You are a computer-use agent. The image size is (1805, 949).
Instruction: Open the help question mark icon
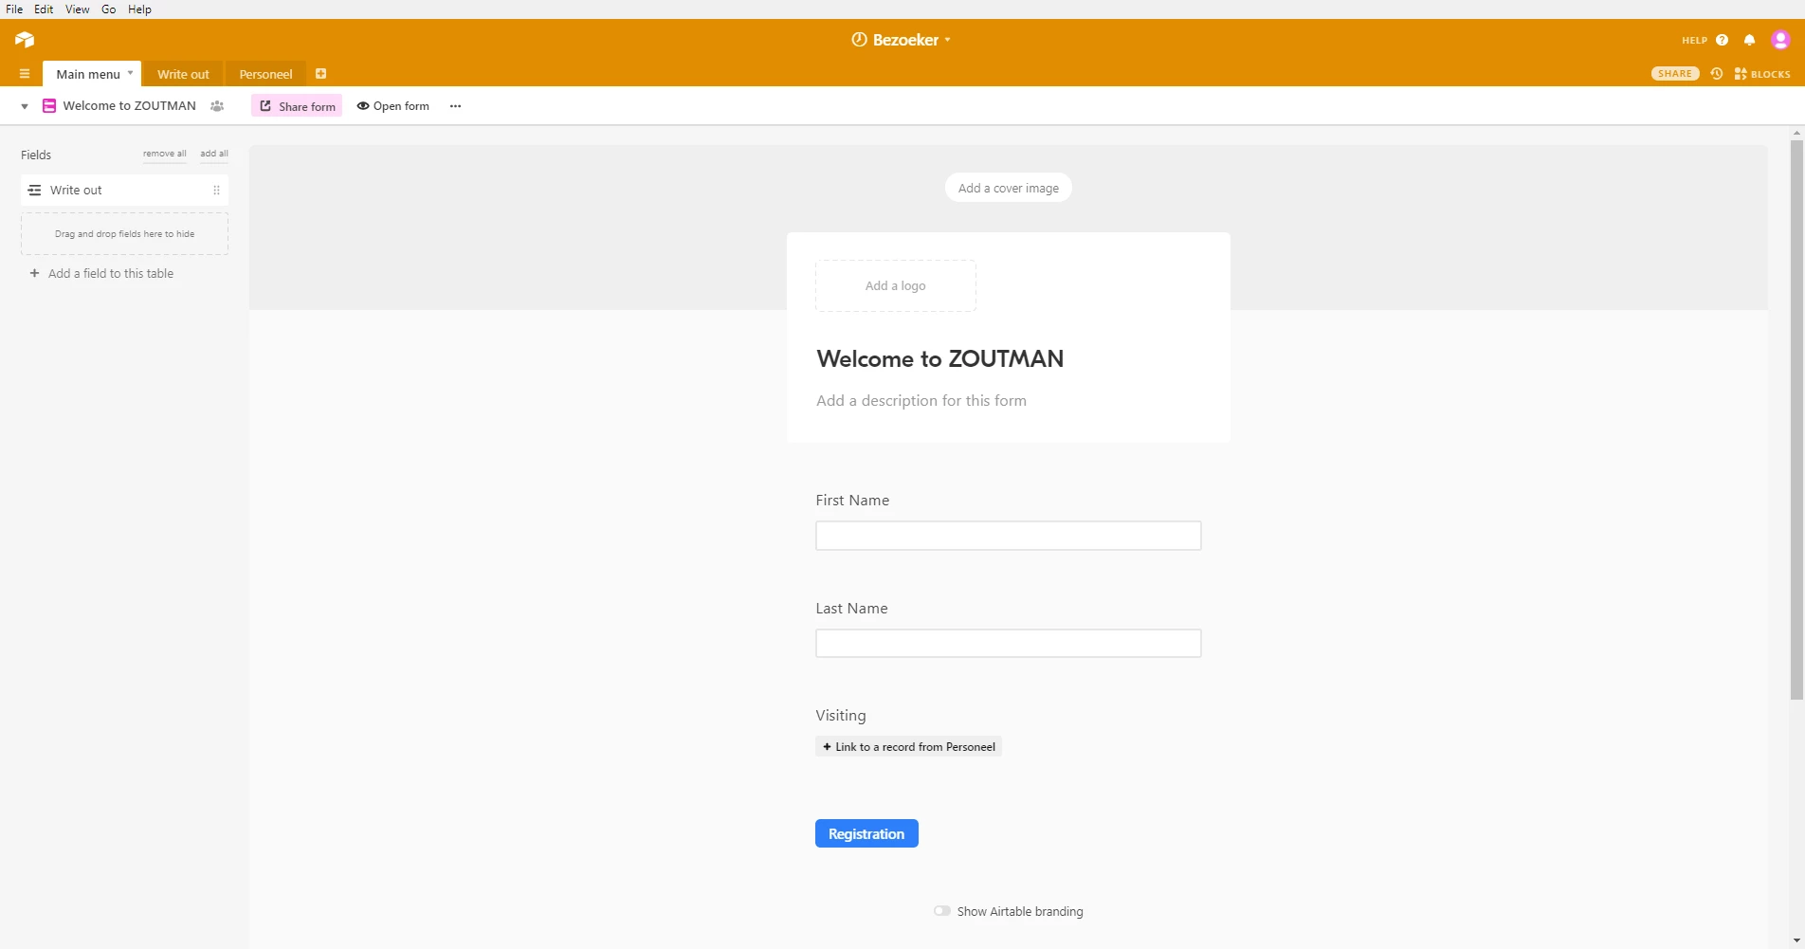click(1722, 40)
